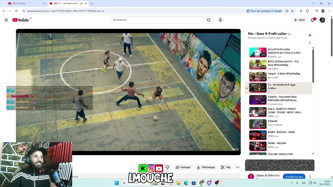Open the tab search dropdown arrow
333x187 pixels.
click(x=3, y=3)
